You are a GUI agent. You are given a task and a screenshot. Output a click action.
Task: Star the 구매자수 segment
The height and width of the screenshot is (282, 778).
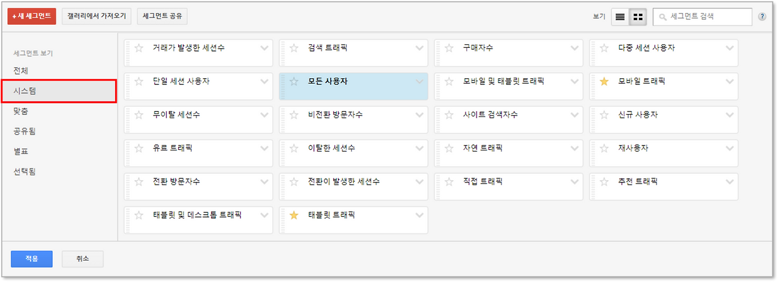click(x=449, y=48)
